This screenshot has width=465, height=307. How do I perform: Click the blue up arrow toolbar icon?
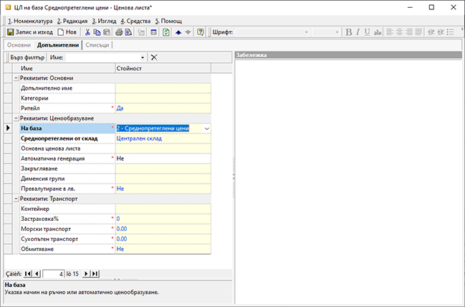(x=178, y=32)
